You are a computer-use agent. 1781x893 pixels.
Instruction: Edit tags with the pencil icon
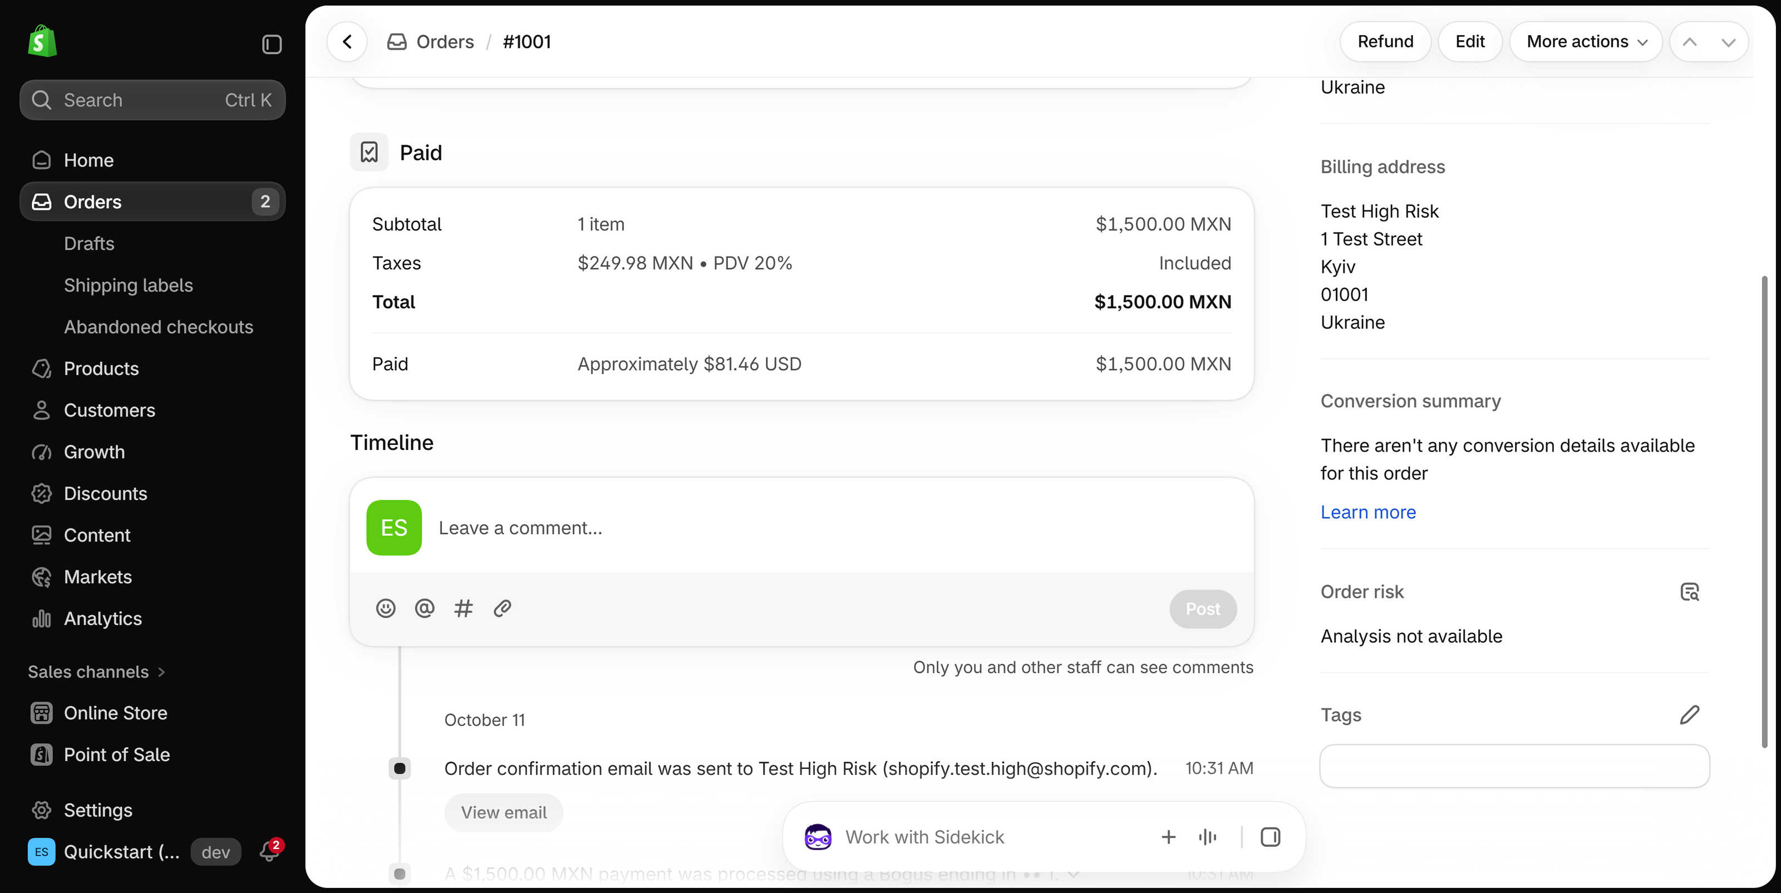(x=1690, y=714)
